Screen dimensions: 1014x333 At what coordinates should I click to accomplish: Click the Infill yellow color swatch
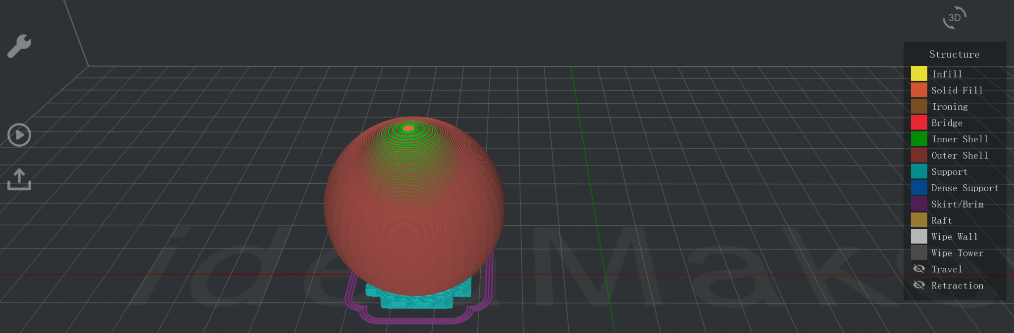919,74
